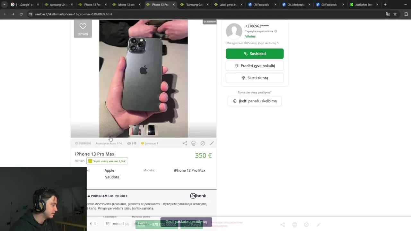The height and width of the screenshot is (231, 411).
Task: Open the Google Translate icon in address bar
Action: [388, 14]
